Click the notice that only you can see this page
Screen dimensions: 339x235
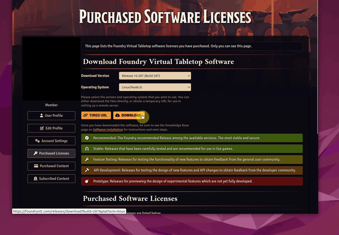tap(192, 46)
